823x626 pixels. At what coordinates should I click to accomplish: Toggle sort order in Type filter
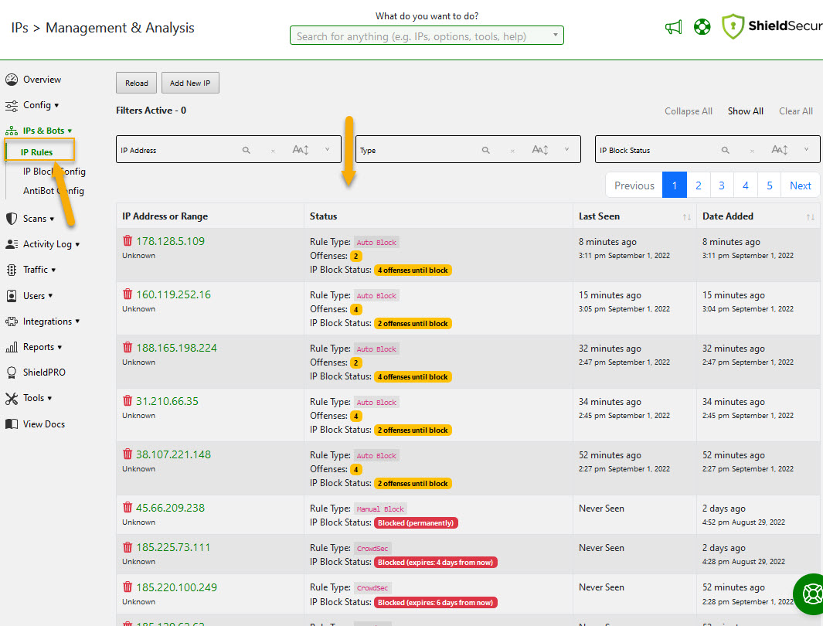[540, 150]
